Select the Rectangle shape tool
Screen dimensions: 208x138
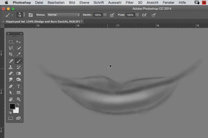click(x=18, y=92)
